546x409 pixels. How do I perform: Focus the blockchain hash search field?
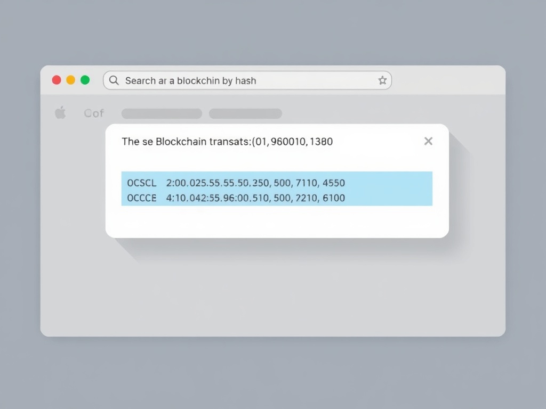click(240, 80)
